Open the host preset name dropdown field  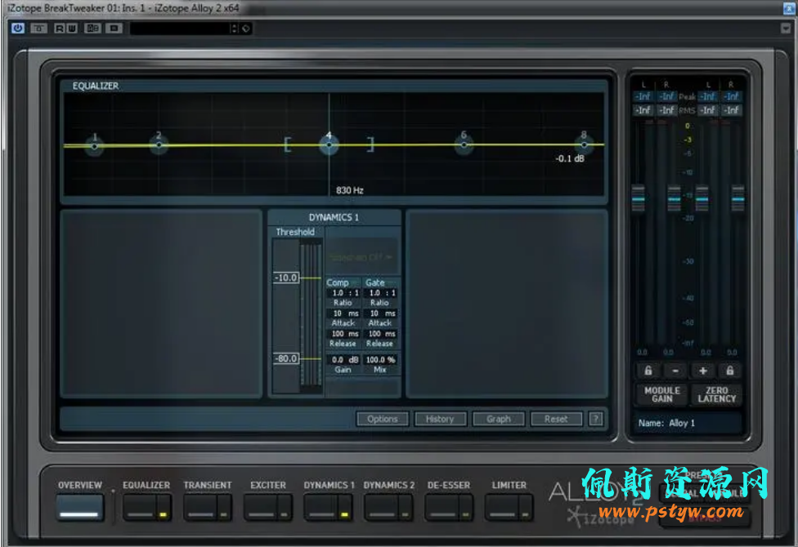(179, 29)
